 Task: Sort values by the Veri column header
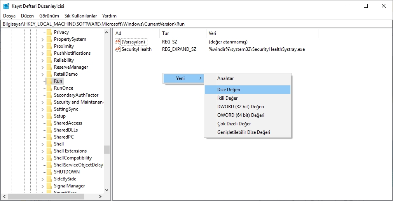pyautogui.click(x=262, y=33)
